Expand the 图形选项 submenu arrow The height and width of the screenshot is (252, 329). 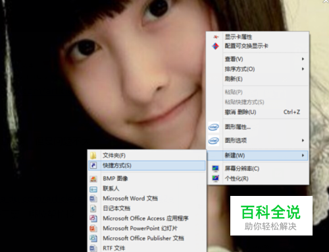tap(303, 141)
